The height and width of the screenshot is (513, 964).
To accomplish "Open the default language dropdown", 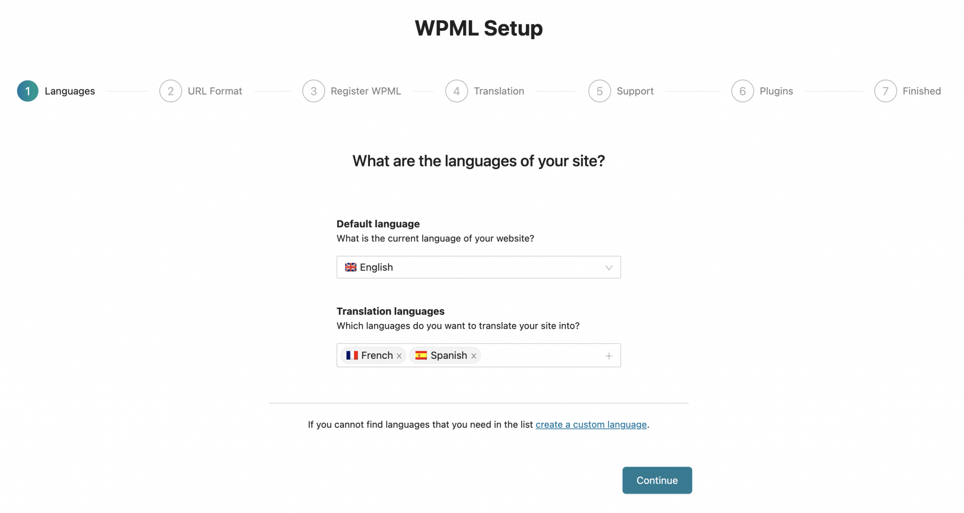I will click(478, 267).
